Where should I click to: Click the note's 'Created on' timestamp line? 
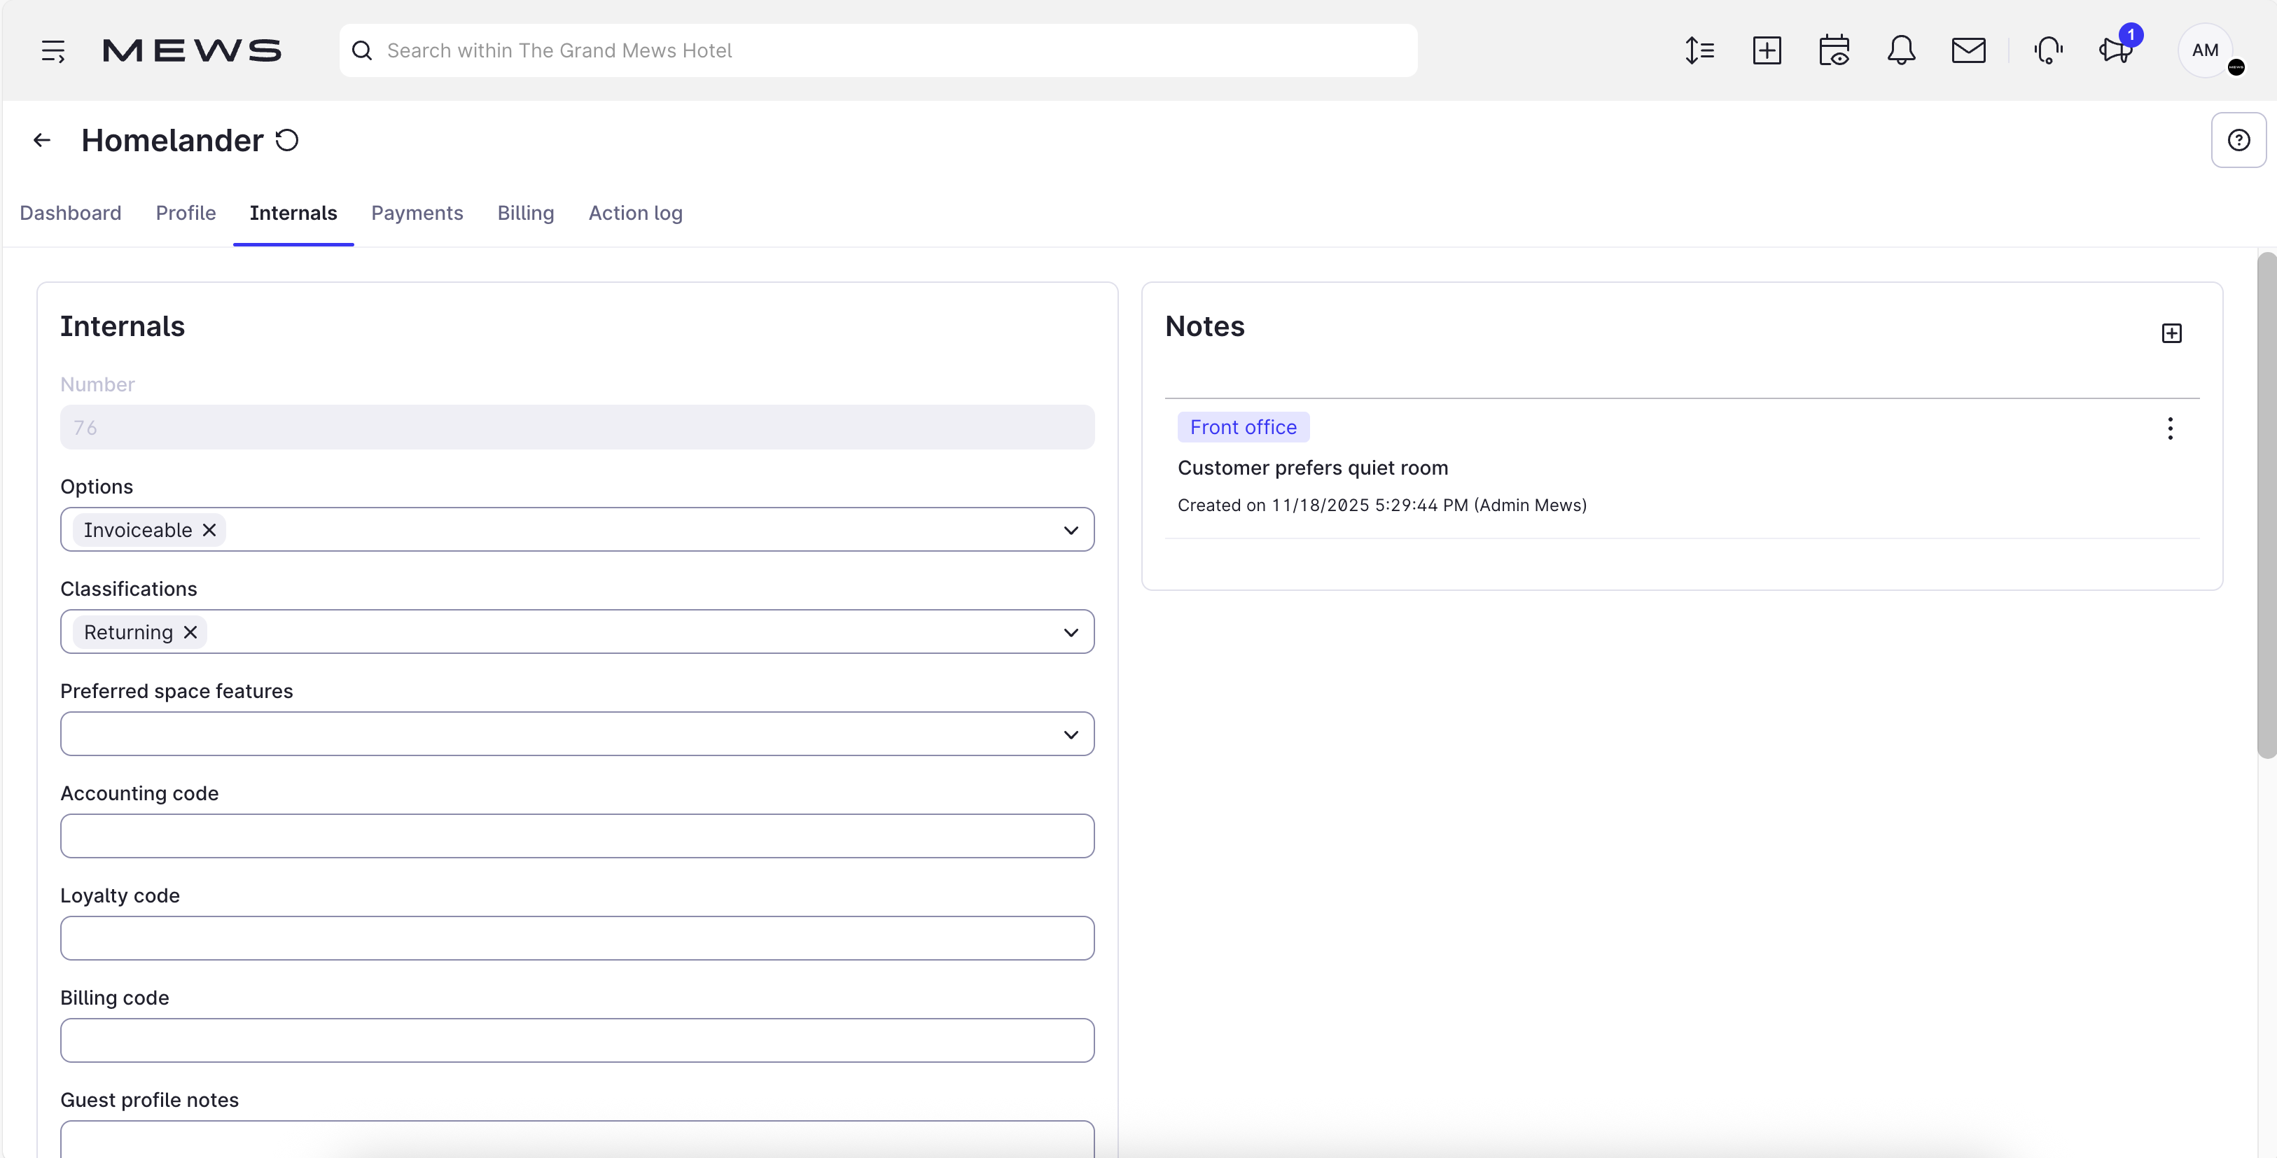click(1381, 505)
